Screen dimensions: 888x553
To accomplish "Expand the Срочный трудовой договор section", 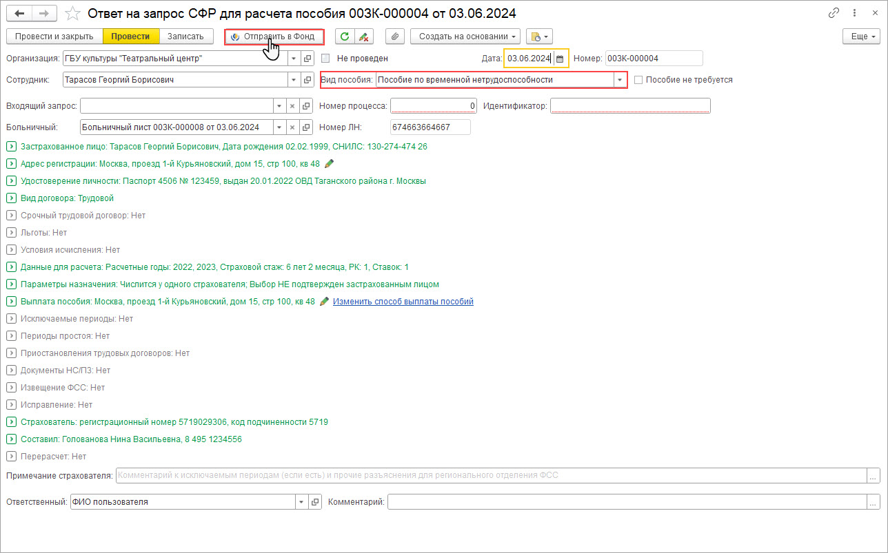I will click(11, 216).
